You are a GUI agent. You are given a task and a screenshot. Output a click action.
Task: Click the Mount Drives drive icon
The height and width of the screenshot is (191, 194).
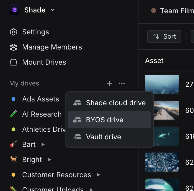click(x=13, y=62)
